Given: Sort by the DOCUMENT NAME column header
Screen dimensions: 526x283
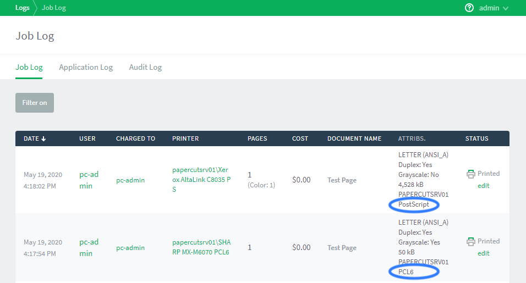Looking at the screenshot, I should click(x=354, y=138).
